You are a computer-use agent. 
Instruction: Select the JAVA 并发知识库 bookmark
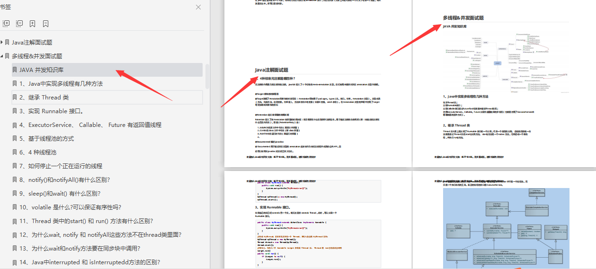coord(107,70)
